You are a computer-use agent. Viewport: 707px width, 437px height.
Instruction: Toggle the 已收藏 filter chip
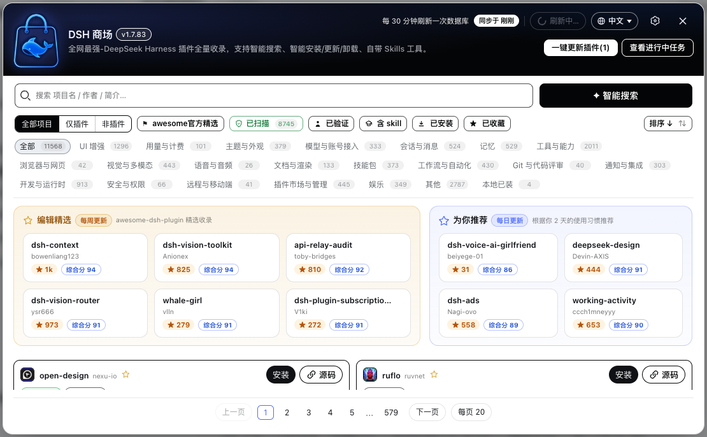click(487, 124)
